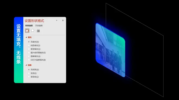The width and height of the screenshot is (179, 100).
Task: Select 纯色填充(S) radio button
Action: coord(29,45)
